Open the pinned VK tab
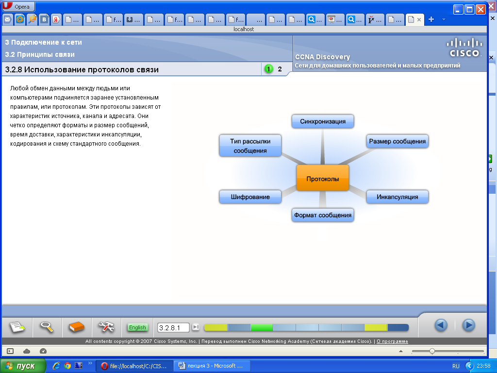The width and height of the screenshot is (497, 373). [44, 19]
